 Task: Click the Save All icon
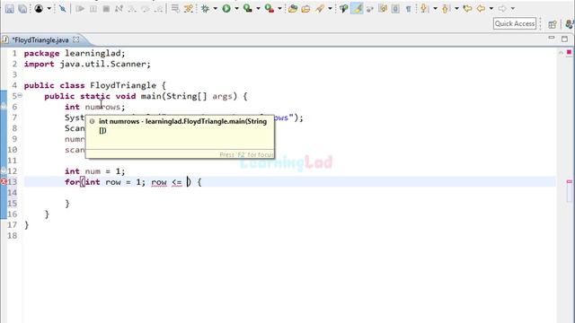click(x=22, y=8)
